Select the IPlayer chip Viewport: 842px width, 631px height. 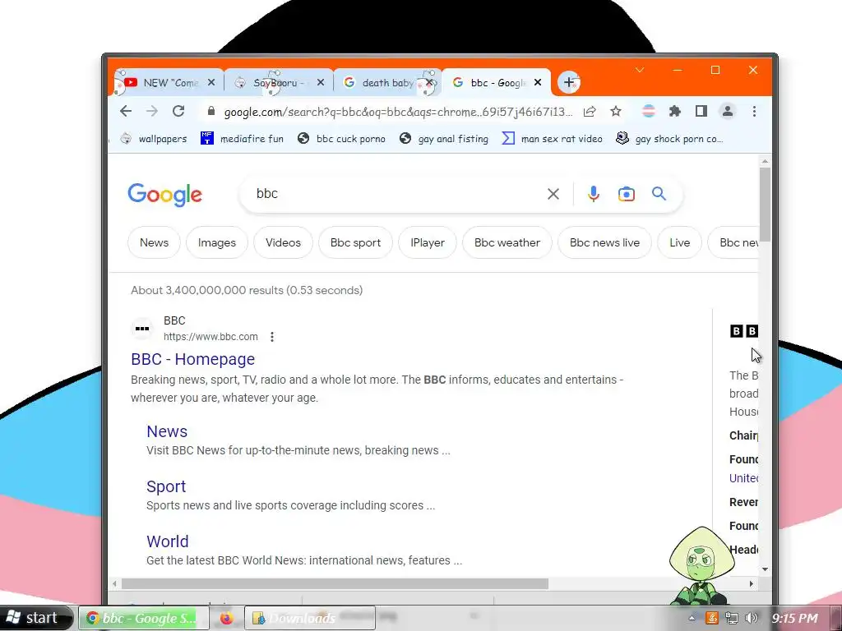428,242
